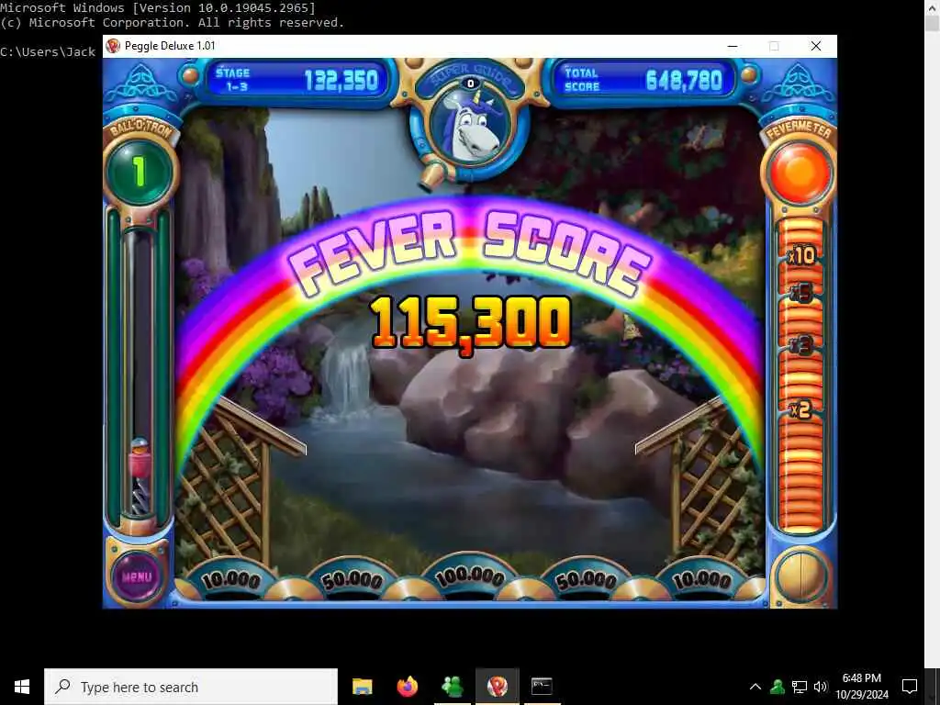Open the purple Menu button
This screenshot has height=705, width=940.
coord(137,576)
